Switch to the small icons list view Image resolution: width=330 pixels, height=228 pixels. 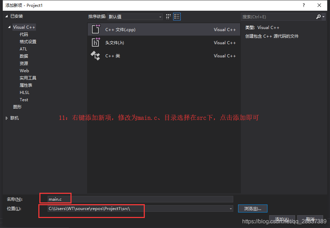point(177,17)
